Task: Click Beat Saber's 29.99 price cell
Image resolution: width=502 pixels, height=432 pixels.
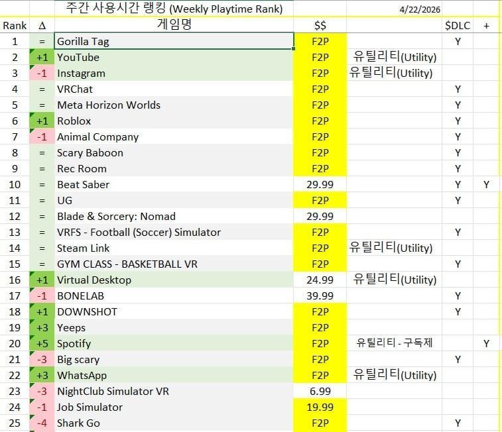Action: (320, 184)
